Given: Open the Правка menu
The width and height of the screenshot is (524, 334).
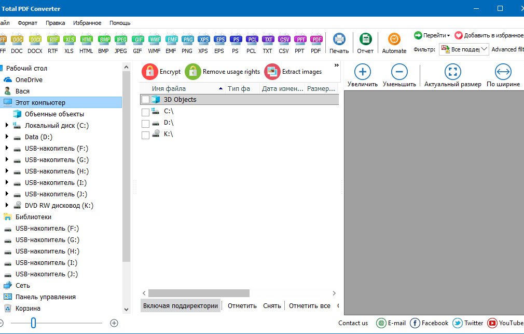Looking at the screenshot, I should 56,23.
